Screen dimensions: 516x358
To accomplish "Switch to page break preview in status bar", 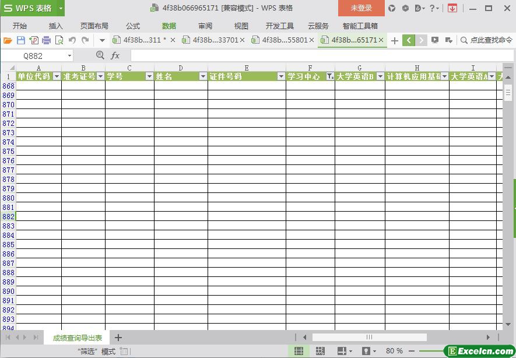I will [x=320, y=351].
